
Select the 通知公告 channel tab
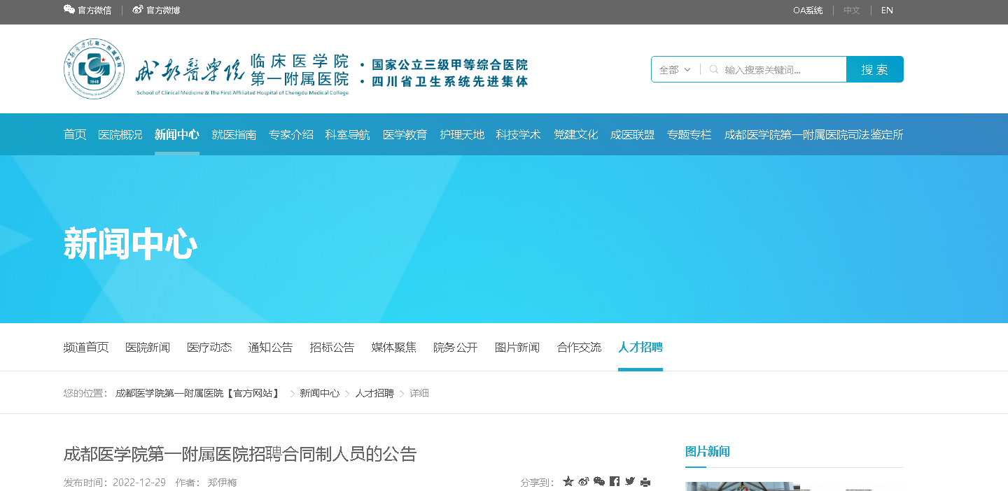tap(270, 347)
